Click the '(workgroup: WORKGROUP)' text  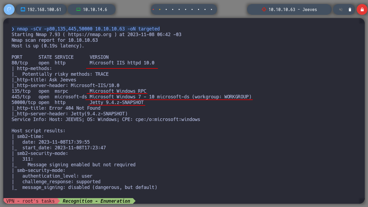click(222, 97)
